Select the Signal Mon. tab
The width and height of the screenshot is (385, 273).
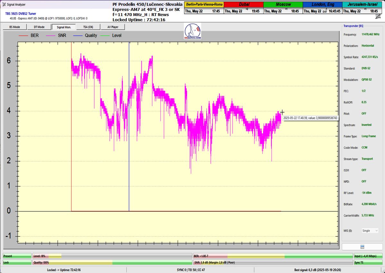[64, 27]
